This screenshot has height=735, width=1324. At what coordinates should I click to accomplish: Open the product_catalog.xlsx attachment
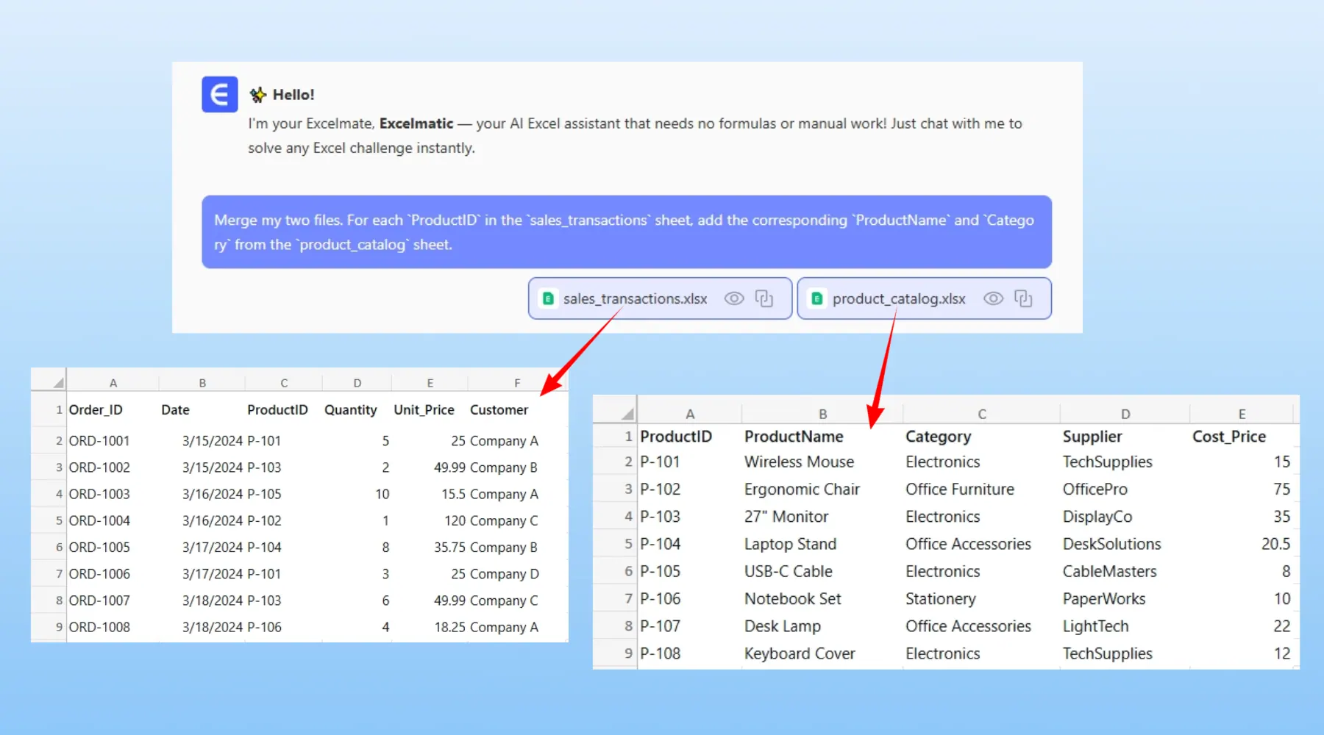coord(898,299)
